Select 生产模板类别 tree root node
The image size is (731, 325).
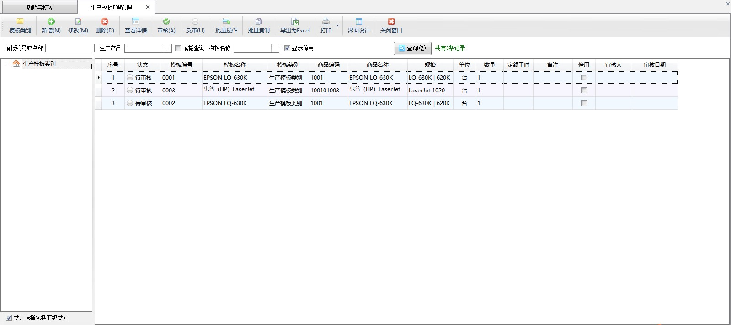pyautogui.click(x=39, y=64)
